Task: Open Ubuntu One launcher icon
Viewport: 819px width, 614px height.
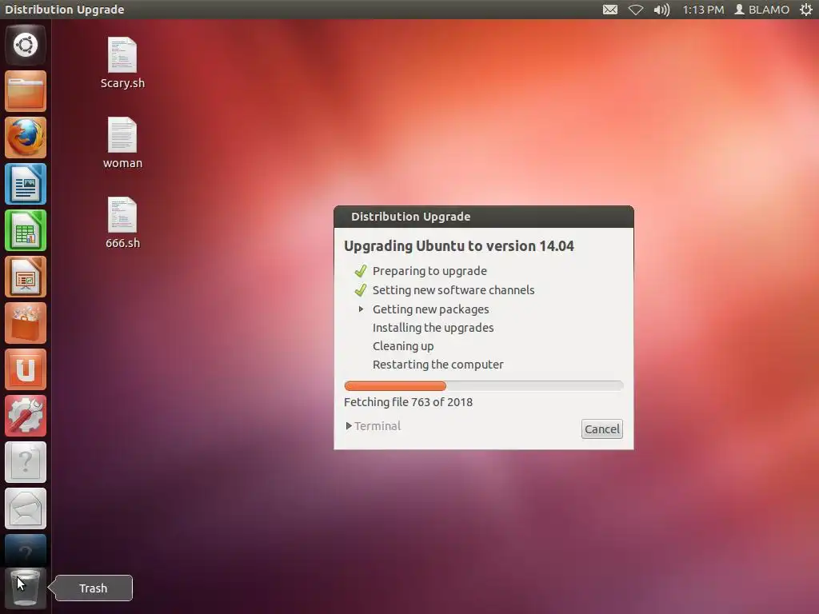Action: tap(26, 369)
